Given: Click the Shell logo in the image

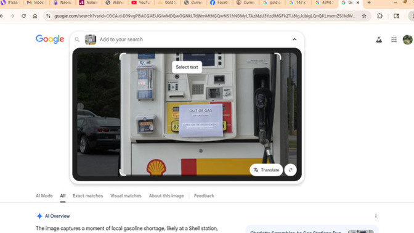Looking at the screenshot, I should tap(156, 168).
